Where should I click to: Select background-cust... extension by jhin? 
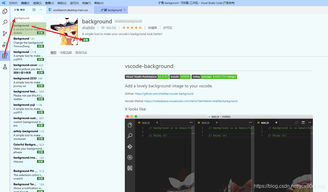[28, 121]
